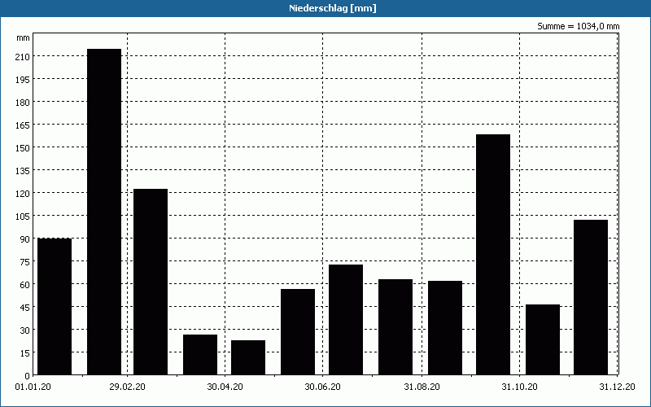Select the October bar near 158 mm
Viewport: 651px width, 407px height.
pyautogui.click(x=493, y=255)
